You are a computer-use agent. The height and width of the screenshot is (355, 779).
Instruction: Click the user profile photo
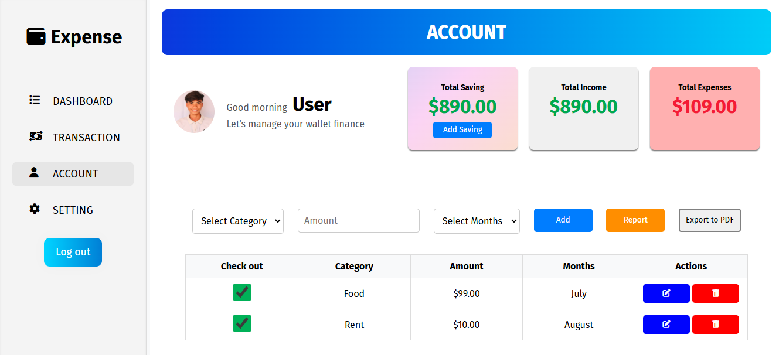[x=194, y=111]
